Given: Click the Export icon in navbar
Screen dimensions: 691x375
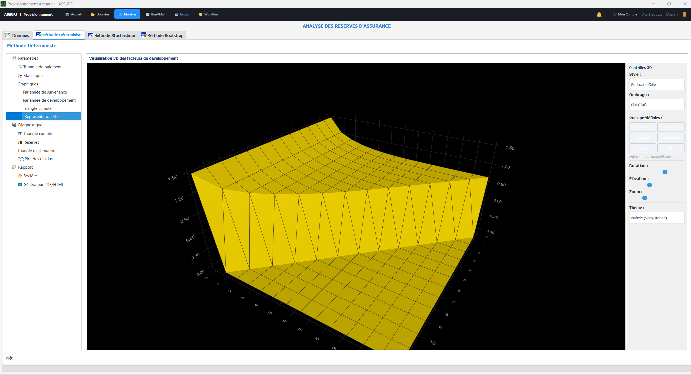Looking at the screenshot, I should 176,14.
